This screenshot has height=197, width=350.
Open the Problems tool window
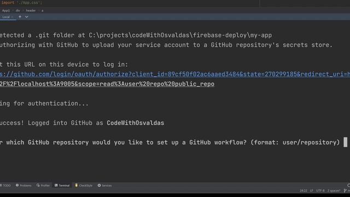click(24, 186)
